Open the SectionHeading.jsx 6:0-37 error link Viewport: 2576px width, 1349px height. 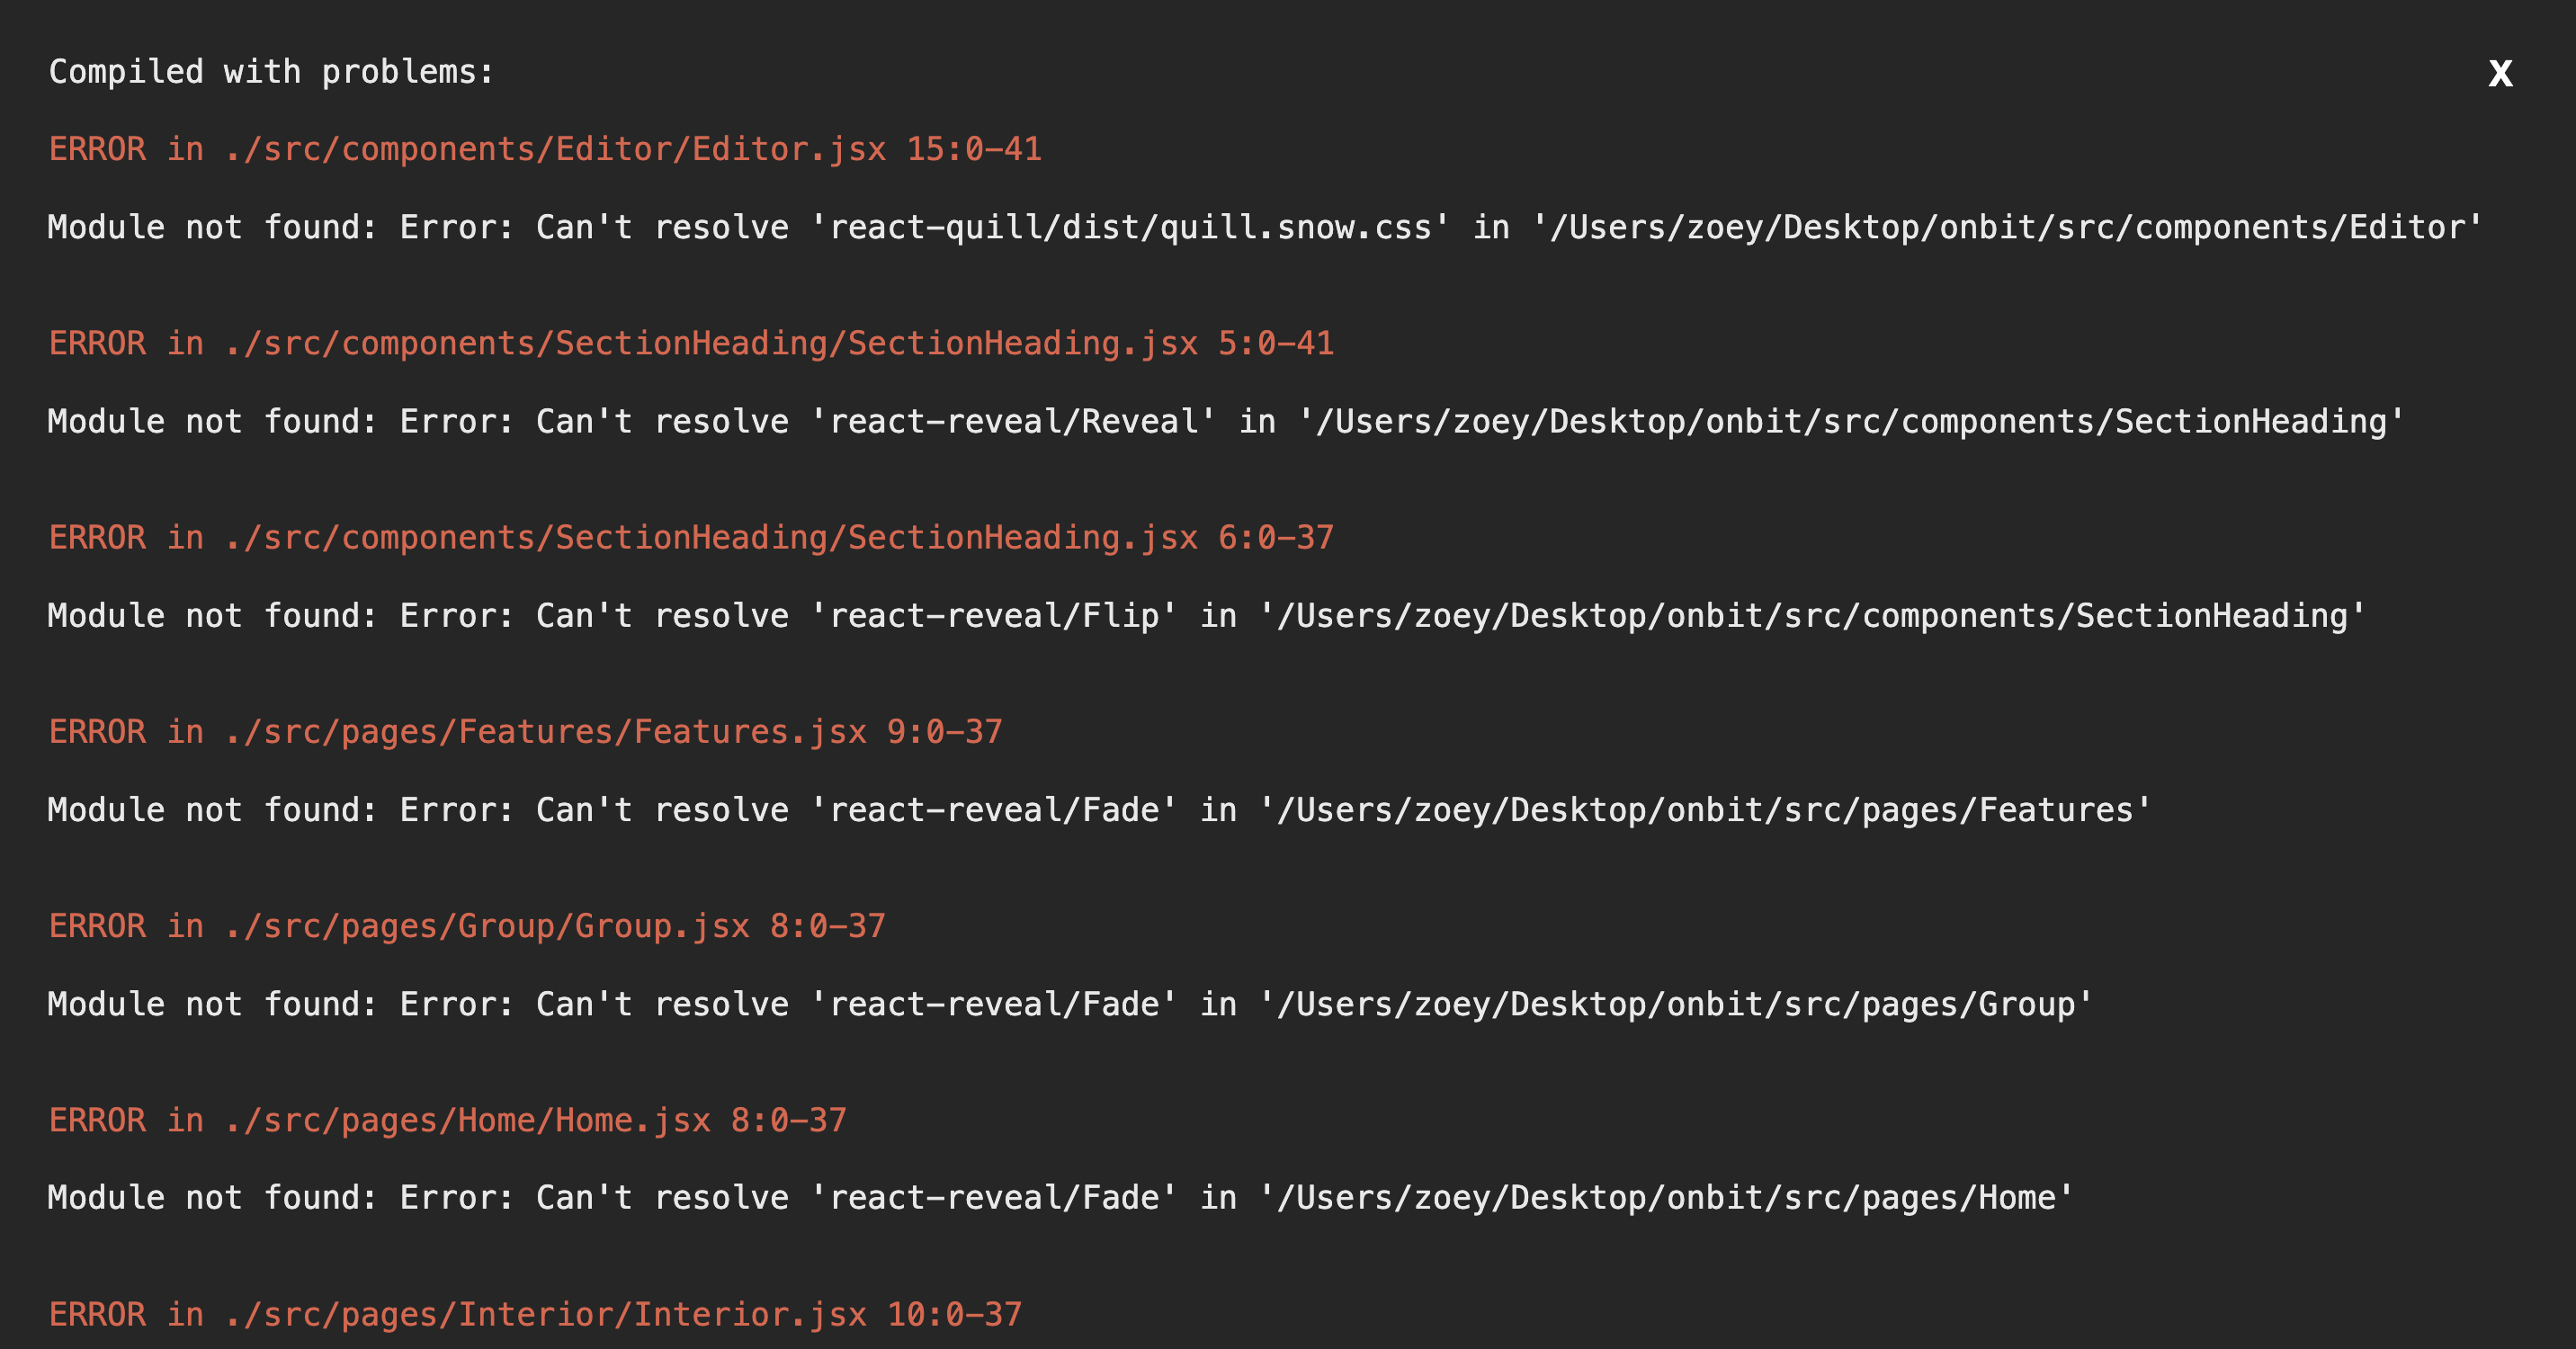pos(690,537)
